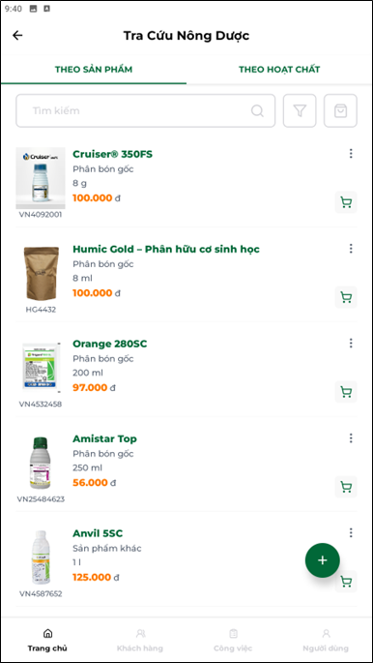This screenshot has width=373, height=663.
Task: Select THEO SẢN PHẨM tab
Action: pos(94,70)
